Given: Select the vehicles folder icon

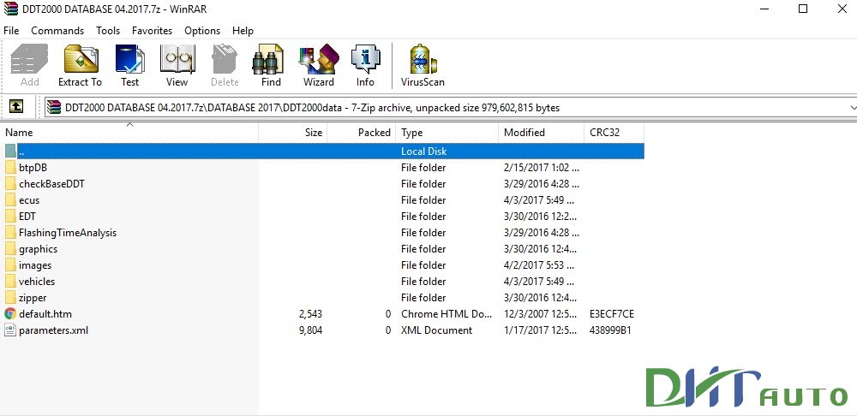Looking at the screenshot, I should click(10, 281).
